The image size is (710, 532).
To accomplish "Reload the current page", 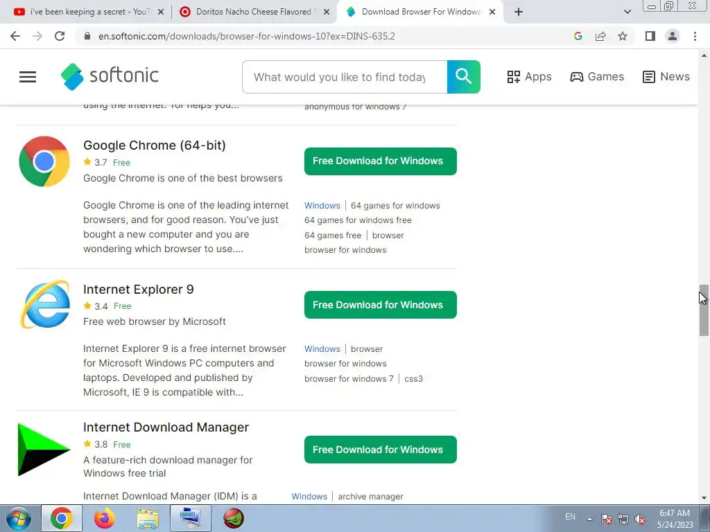I will click(x=60, y=36).
